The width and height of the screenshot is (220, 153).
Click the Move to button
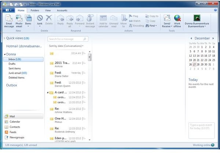coord(124,21)
